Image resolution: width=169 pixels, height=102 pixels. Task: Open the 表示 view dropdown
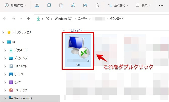coord(143,5)
